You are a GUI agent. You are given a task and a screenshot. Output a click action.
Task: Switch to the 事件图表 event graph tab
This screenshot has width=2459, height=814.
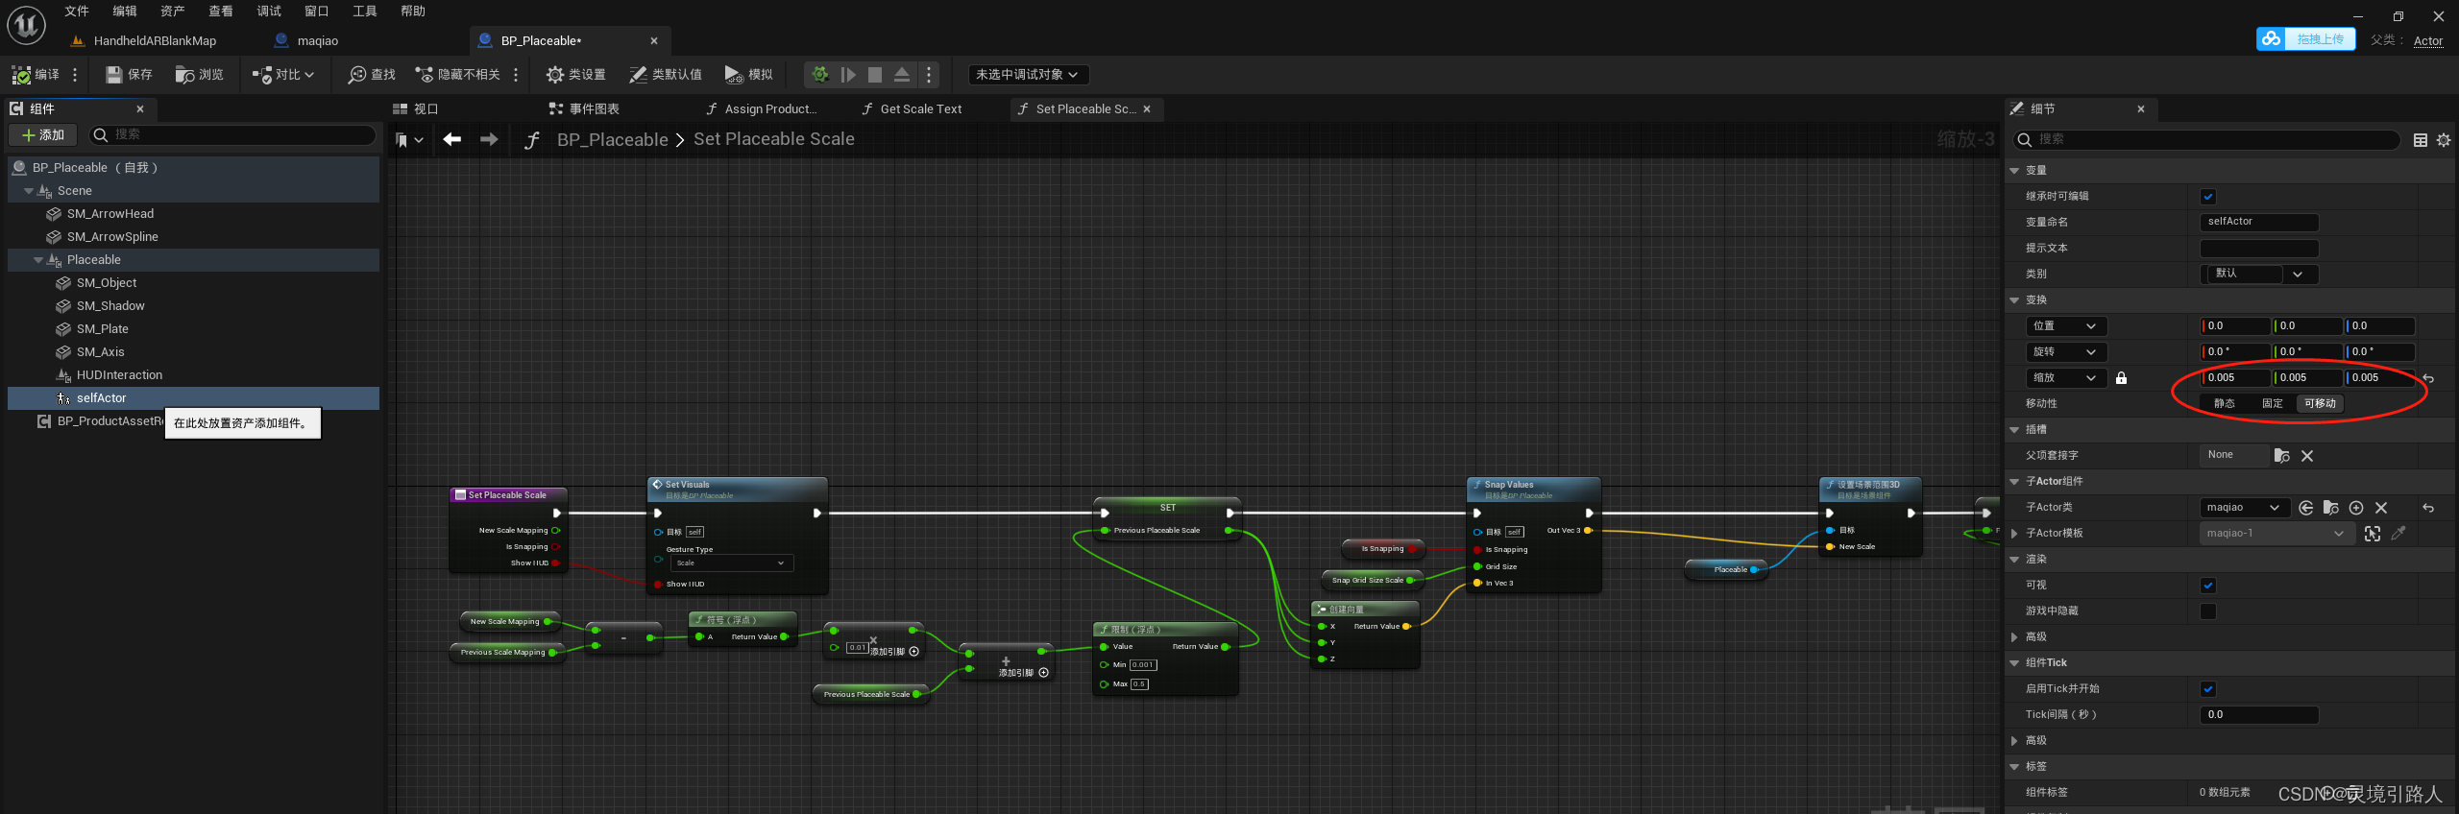click(584, 109)
